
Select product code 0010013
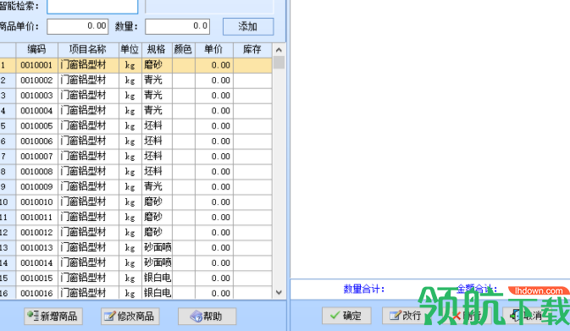pos(36,248)
